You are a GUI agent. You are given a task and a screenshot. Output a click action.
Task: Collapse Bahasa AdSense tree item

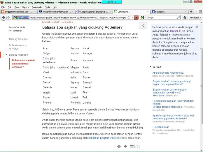click(6, 54)
